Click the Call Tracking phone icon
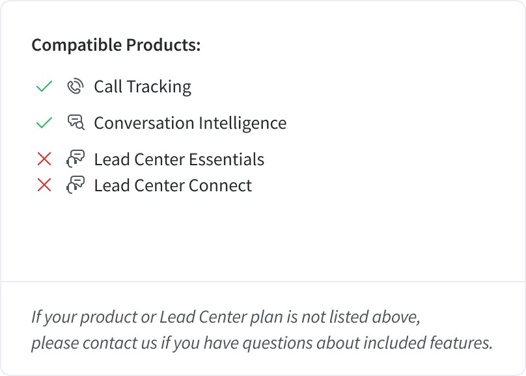This screenshot has width=526, height=376. point(76,87)
